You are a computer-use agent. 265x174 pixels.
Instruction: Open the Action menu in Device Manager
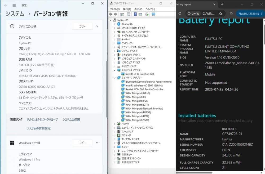click(127, 9)
